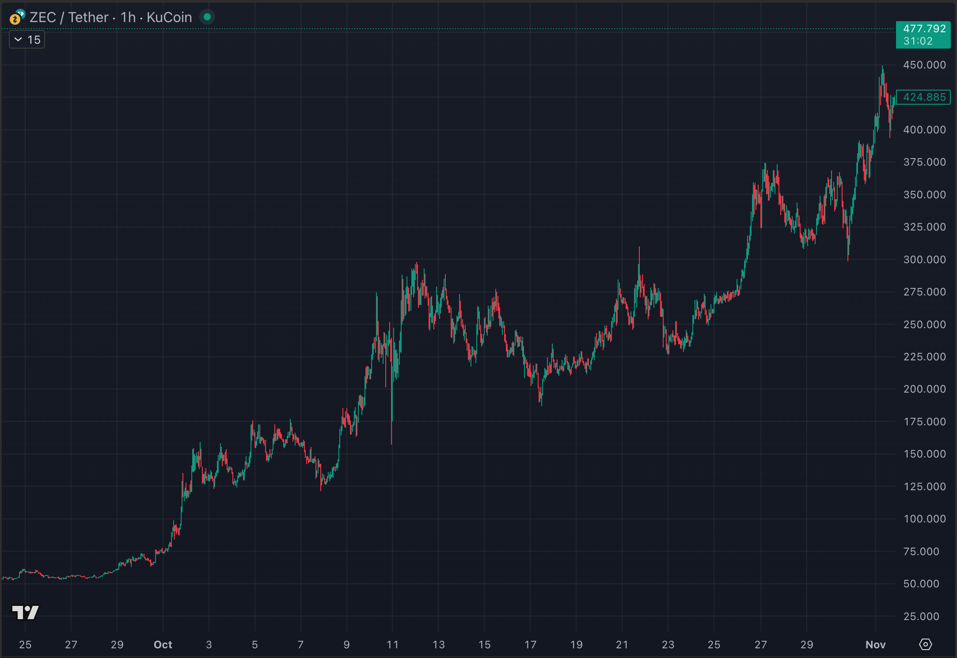Click the 200.000 price scale label
The height and width of the screenshot is (658, 957).
924,389
